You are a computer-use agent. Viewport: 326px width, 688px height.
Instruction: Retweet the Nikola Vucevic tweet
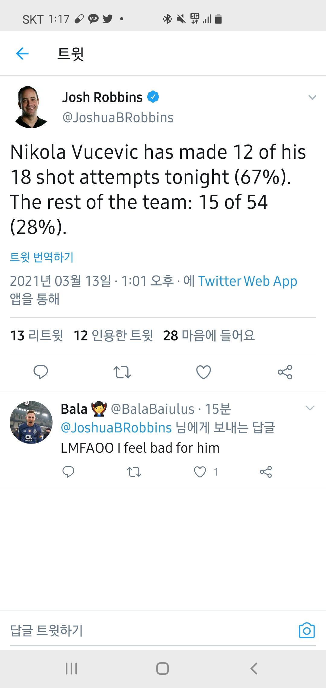click(x=122, y=372)
